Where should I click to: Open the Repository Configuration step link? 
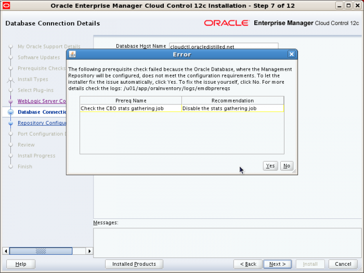click(x=42, y=123)
